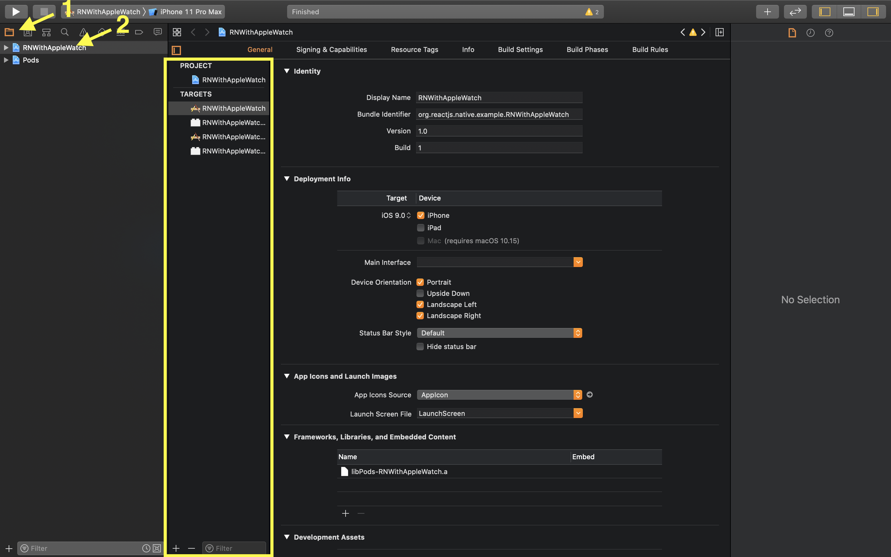Check the Upside Down orientation option

click(x=420, y=293)
